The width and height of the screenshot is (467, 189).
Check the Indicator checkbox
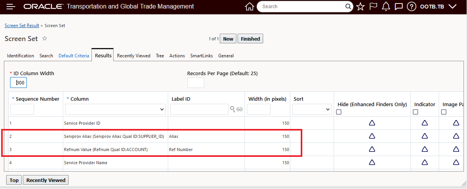415,112
